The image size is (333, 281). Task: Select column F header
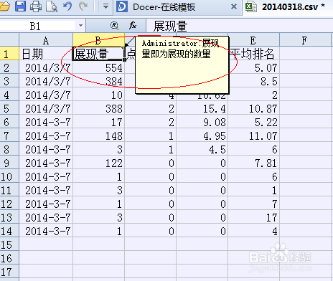click(305, 40)
